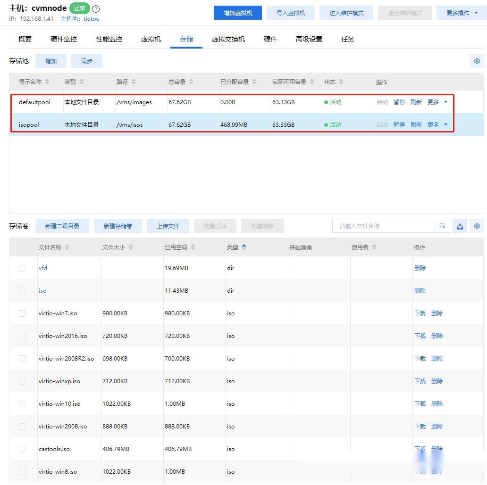487x485 pixels.
Task: Sort pools by 总容量 column arrow
Action: click(191, 81)
